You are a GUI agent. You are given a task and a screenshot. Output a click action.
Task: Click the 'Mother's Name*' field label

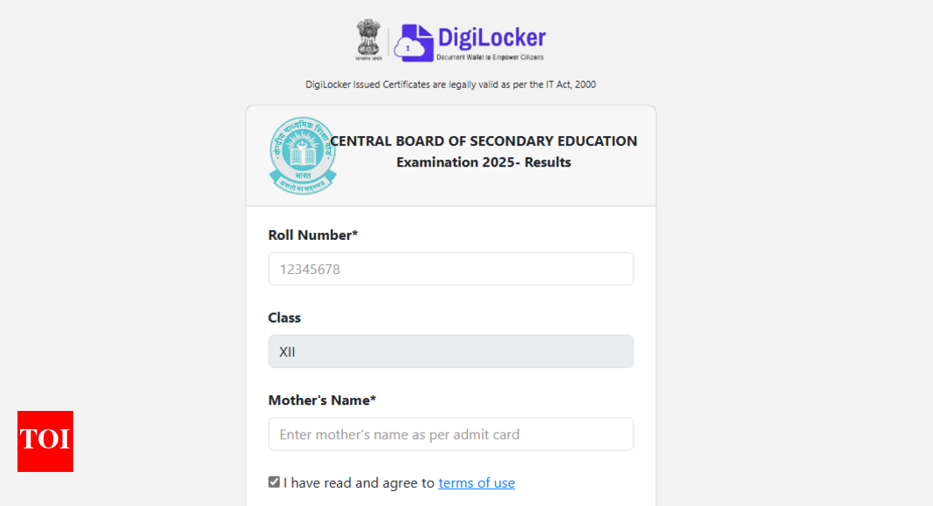coord(322,400)
